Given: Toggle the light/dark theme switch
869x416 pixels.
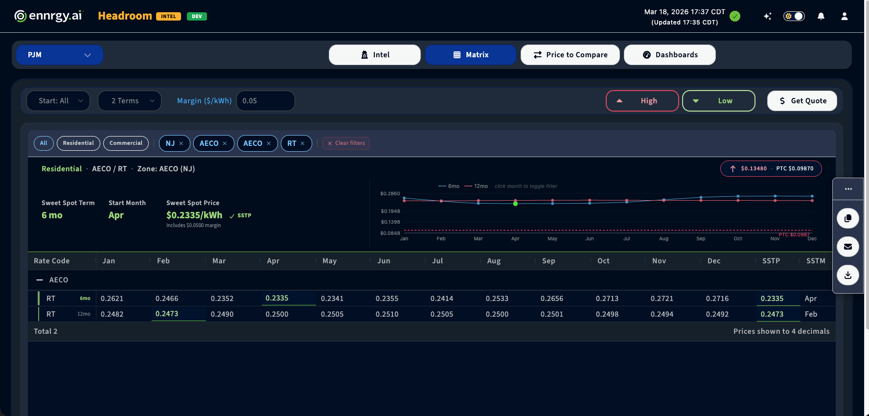Looking at the screenshot, I should click(794, 16).
